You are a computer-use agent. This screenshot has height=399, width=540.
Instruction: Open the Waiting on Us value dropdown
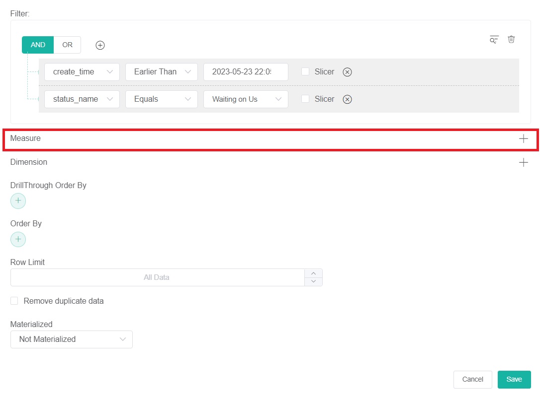point(246,99)
